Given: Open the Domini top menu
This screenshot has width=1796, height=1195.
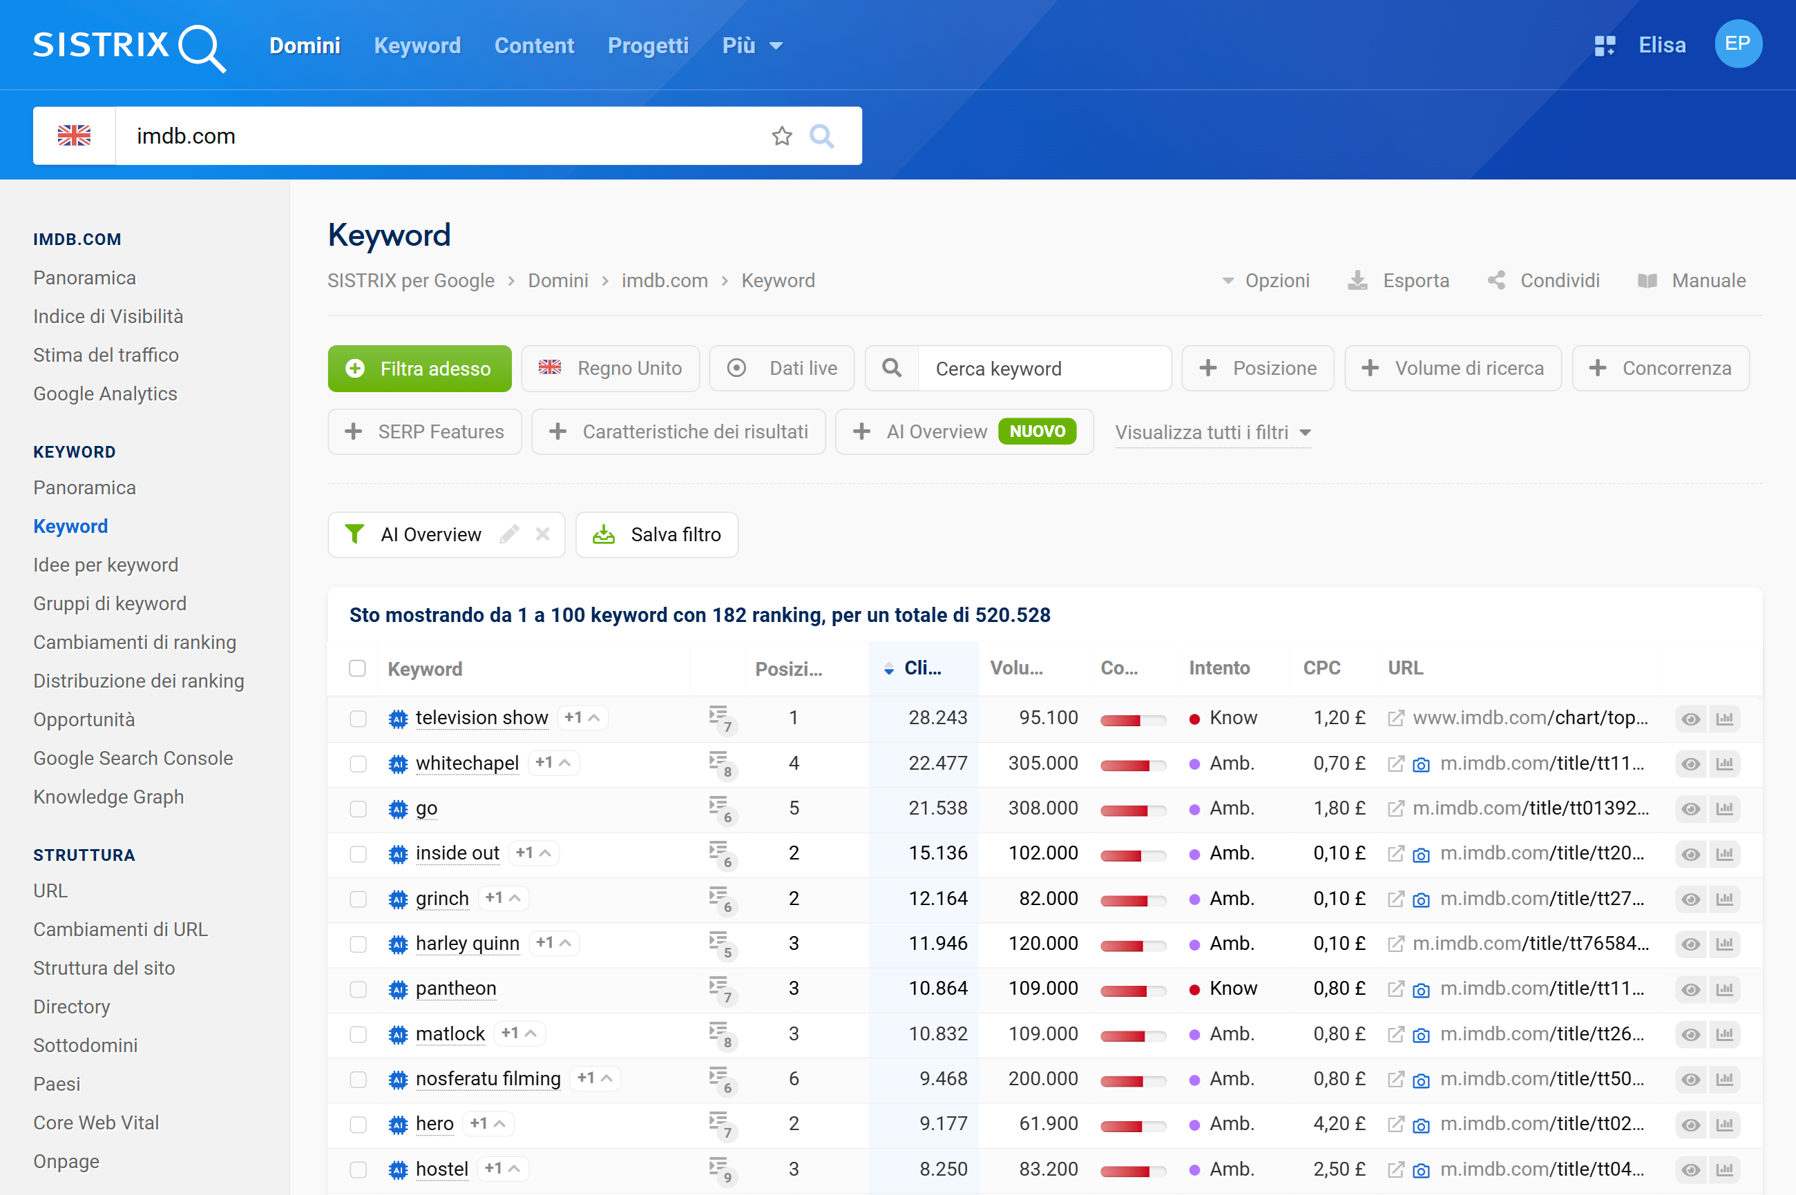Looking at the screenshot, I should point(305,46).
